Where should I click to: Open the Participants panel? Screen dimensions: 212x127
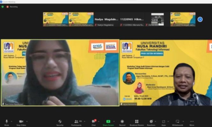coord(76,123)
